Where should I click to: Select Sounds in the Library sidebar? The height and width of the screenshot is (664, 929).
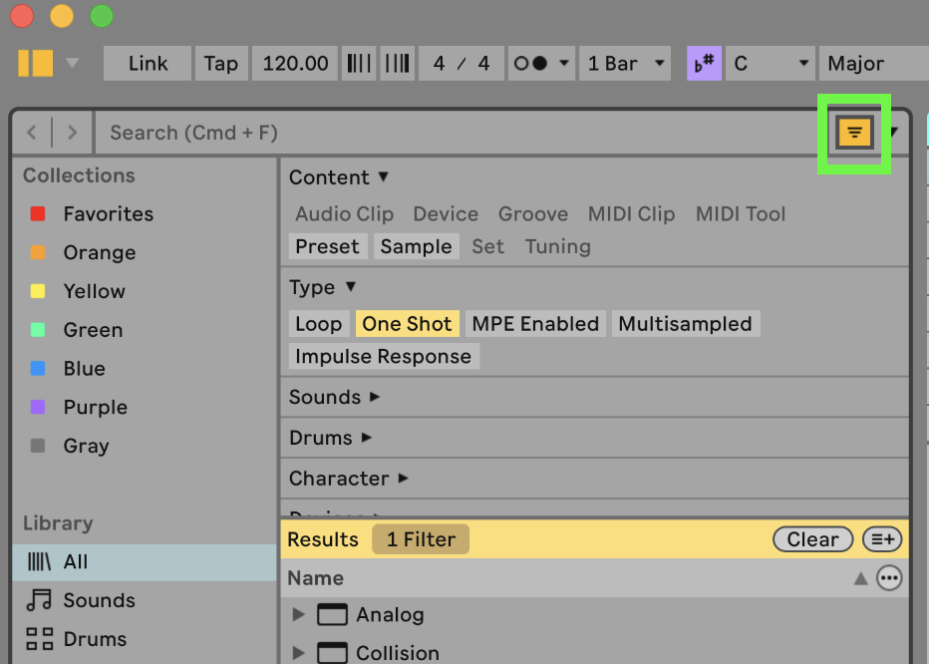pyautogui.click(x=99, y=600)
